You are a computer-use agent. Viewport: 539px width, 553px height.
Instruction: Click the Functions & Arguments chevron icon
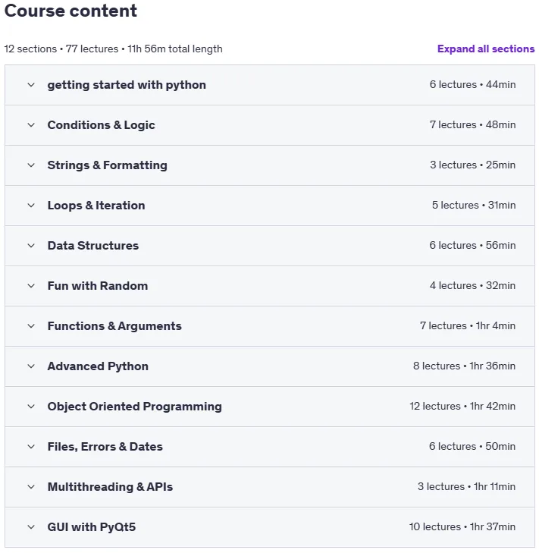click(31, 326)
